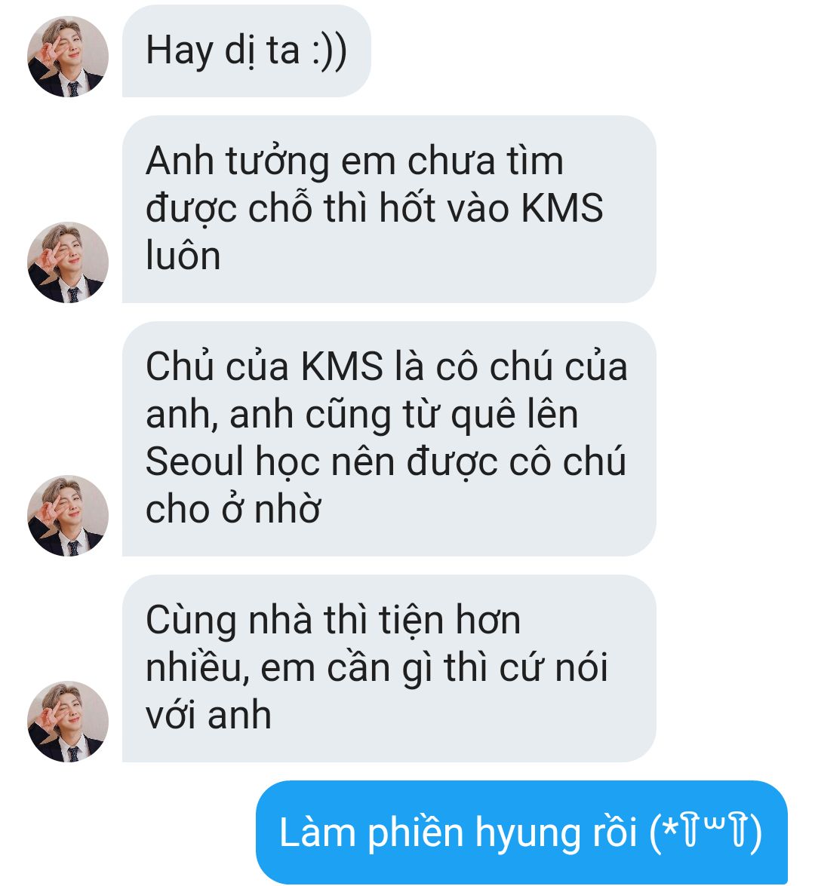Tap avatar next to "hốt vào KMS luôn" message
Viewport: 815px width, 886px height.
[68, 262]
